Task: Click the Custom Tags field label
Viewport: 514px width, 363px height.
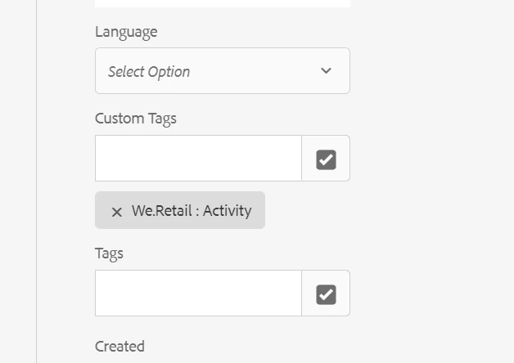Action: coord(136,119)
